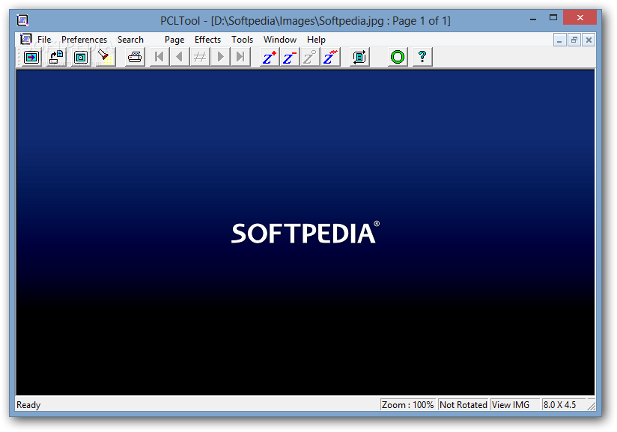
Task: Click the Zoom : 100% status field
Action: pos(407,405)
